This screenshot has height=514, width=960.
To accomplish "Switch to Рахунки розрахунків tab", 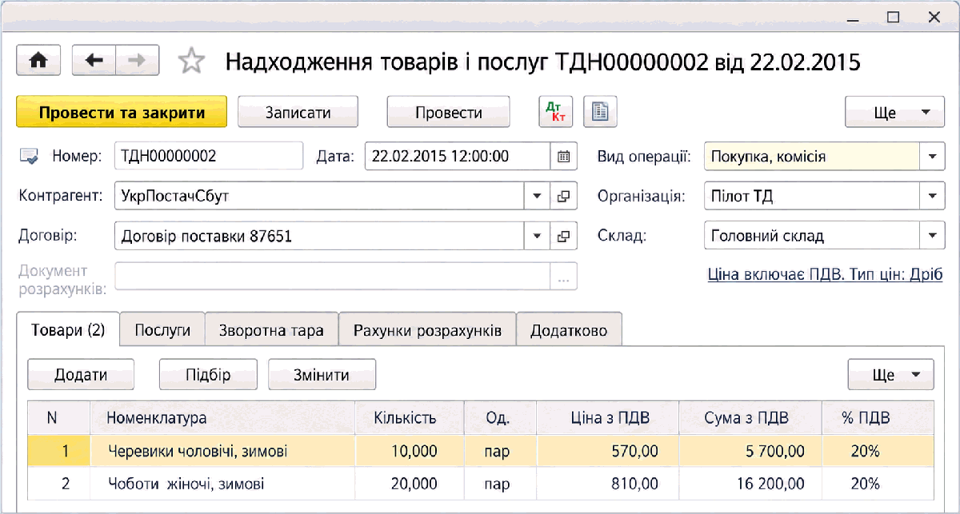I will 428,330.
